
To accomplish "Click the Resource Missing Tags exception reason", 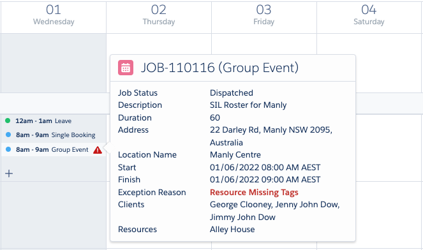I will 254,193.
